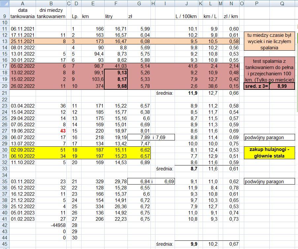
Task: Select row 45 header
Action: point(5,244)
